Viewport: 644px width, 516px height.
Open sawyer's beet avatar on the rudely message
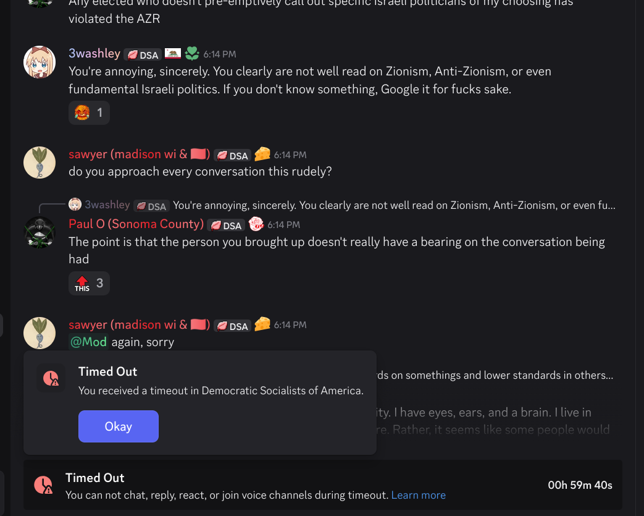tap(40, 163)
